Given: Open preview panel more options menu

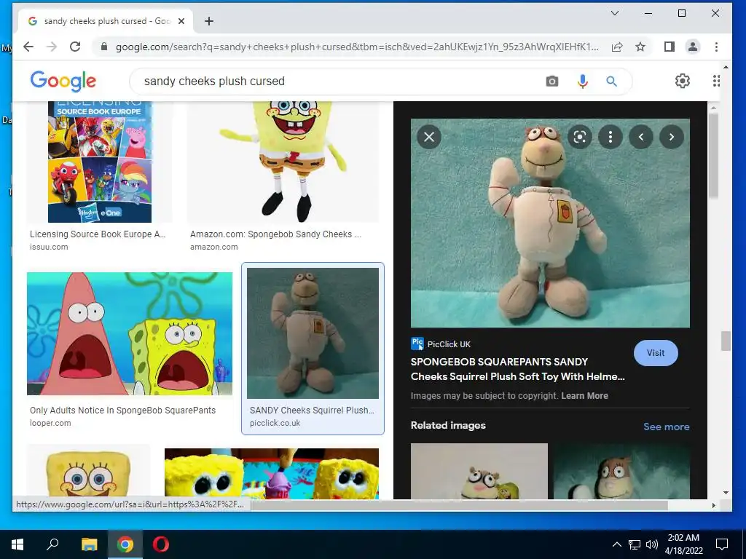Looking at the screenshot, I should click(610, 137).
